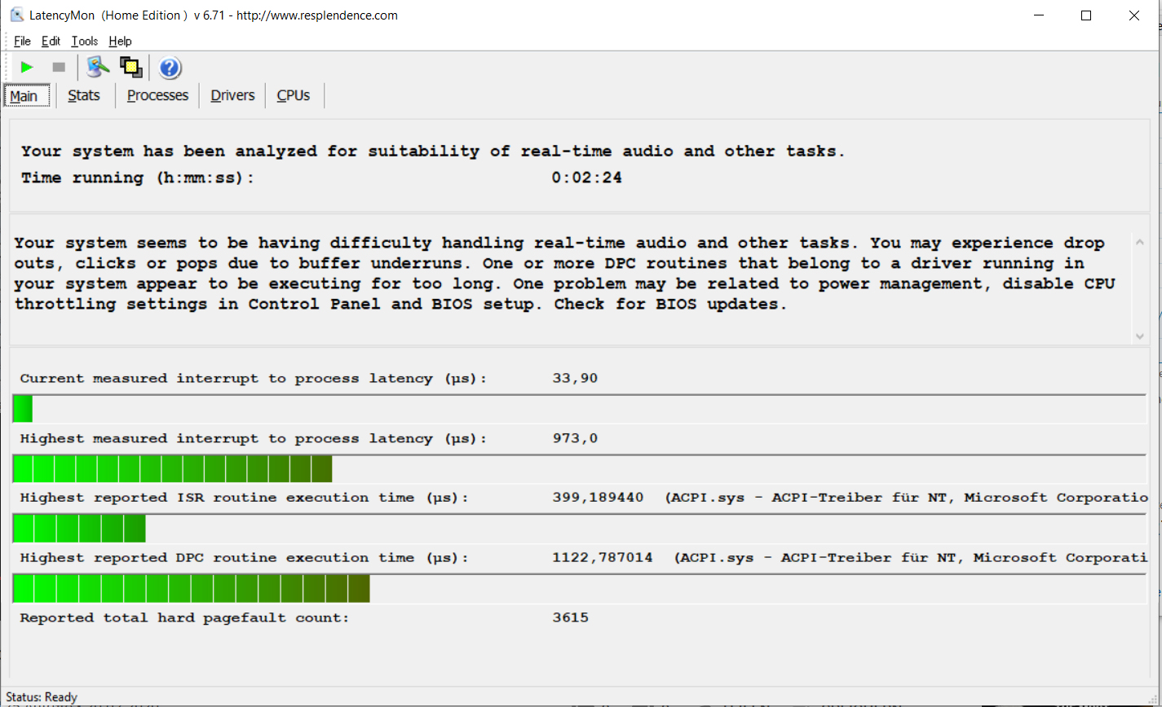Switch to the CPUs tab
This screenshot has width=1162, height=707.
(x=294, y=95)
